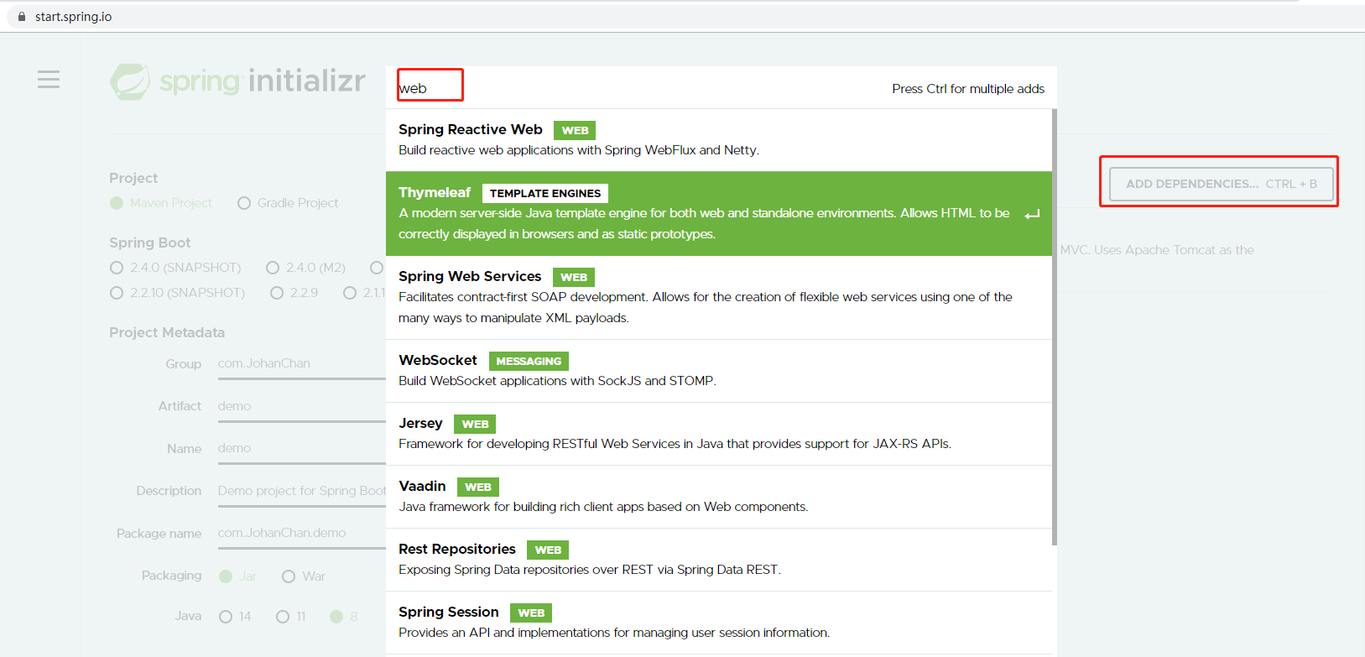Choose Spring Boot 2.2.9

[277, 293]
